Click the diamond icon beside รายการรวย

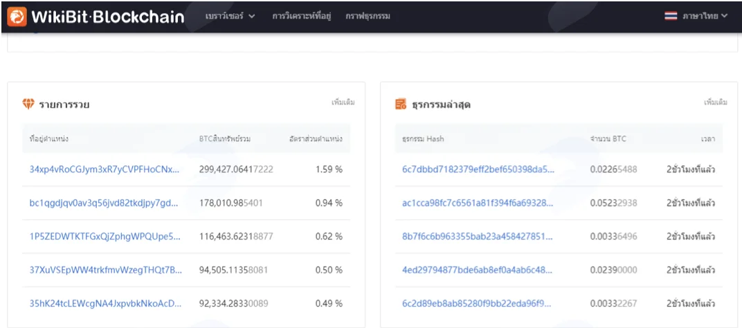click(x=28, y=104)
